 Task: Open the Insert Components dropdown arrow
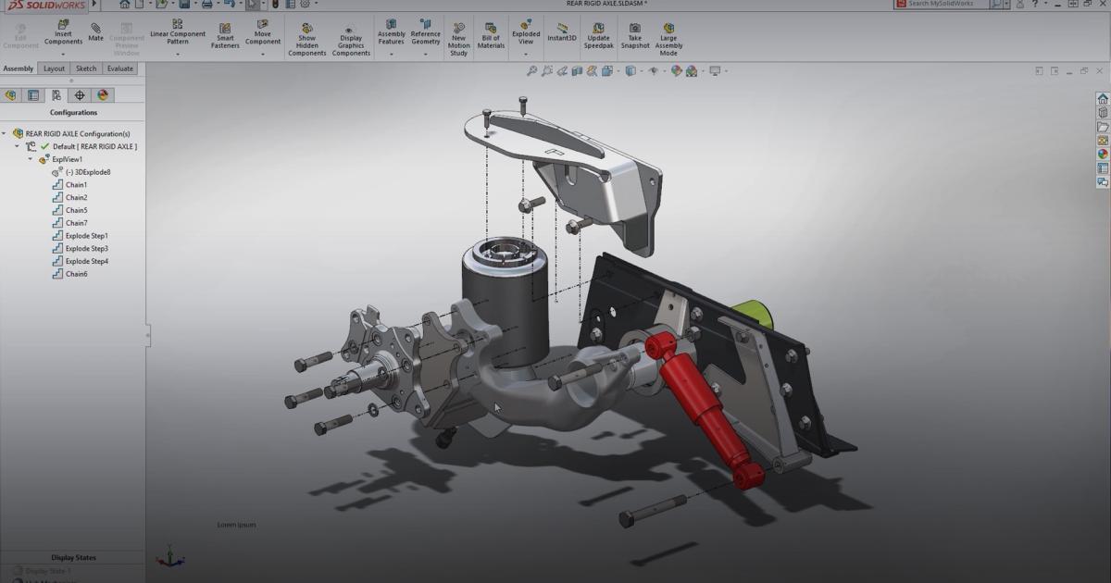[63, 54]
